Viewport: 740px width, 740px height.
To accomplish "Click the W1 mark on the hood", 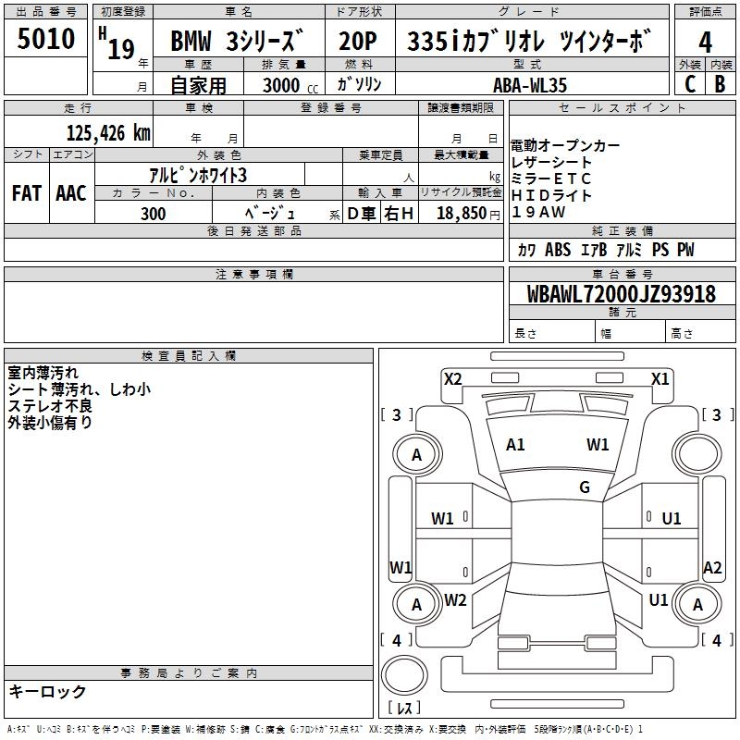I will click(x=598, y=445).
